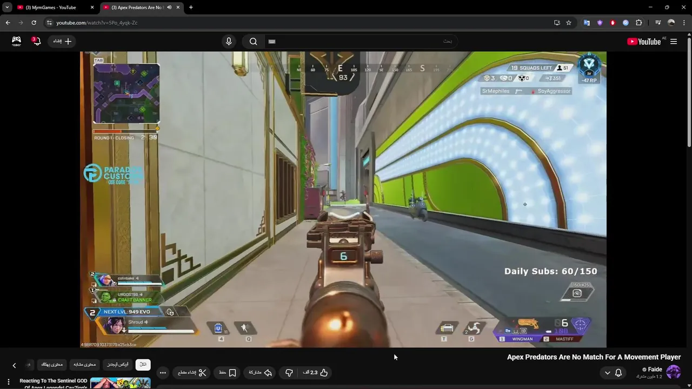Select the 'أبيكس ليجندز' filter chip
The height and width of the screenshot is (389, 692).
point(118,365)
